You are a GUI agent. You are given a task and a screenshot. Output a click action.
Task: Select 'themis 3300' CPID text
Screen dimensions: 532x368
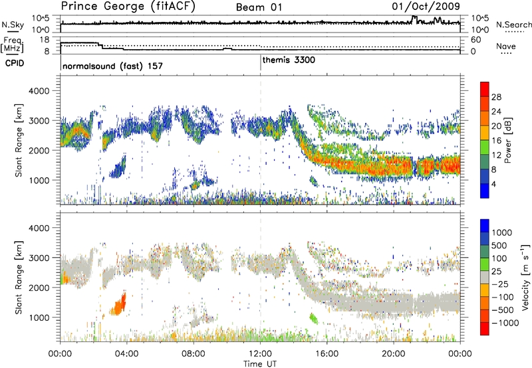[x=289, y=60]
